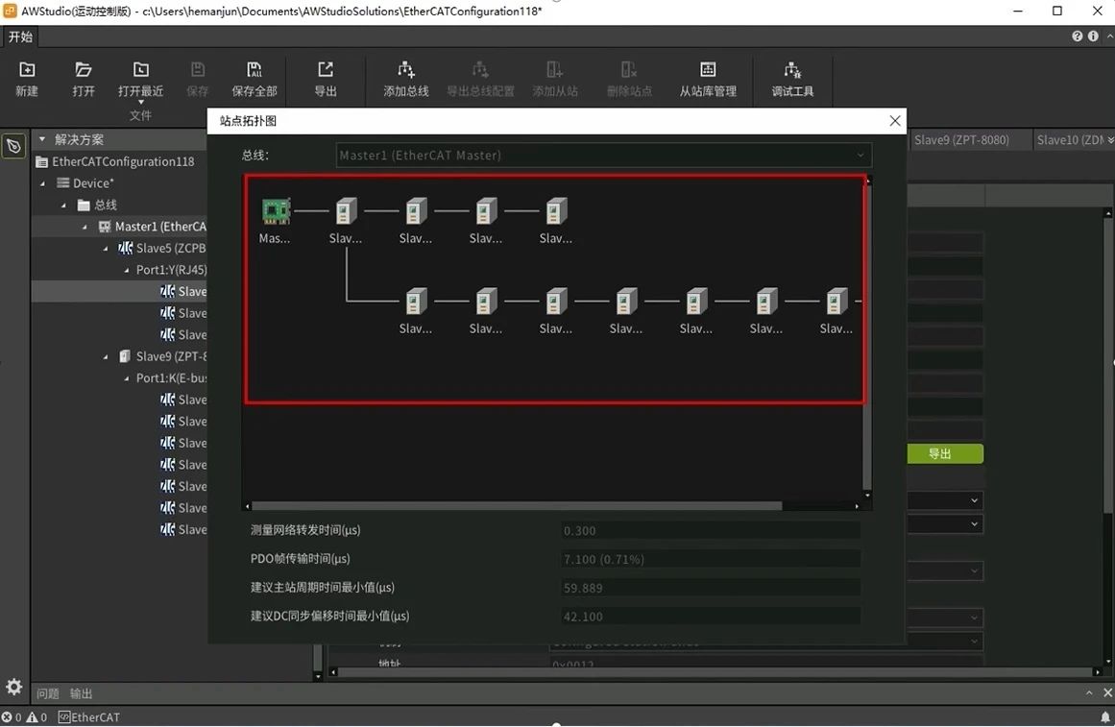Click the warning count icon in status bar

tap(32, 717)
